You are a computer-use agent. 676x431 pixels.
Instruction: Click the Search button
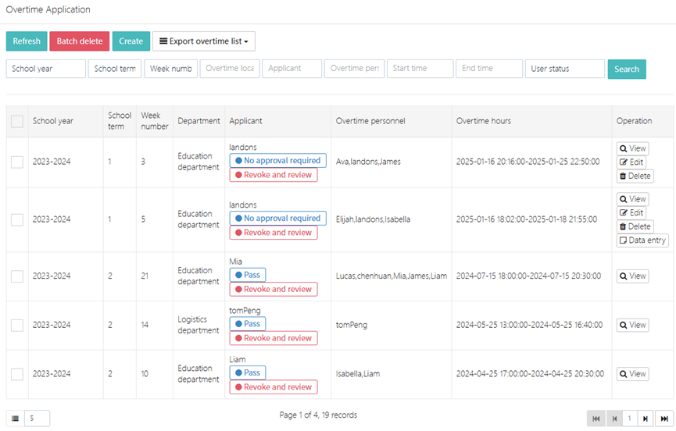tap(627, 69)
